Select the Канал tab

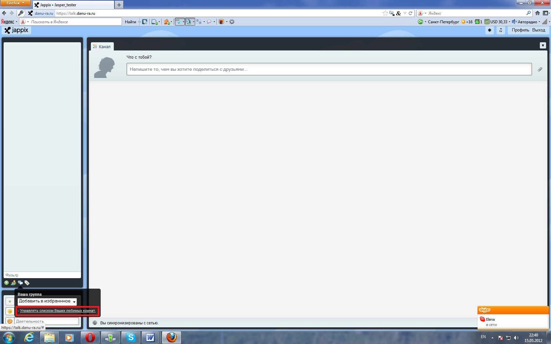[x=102, y=47]
